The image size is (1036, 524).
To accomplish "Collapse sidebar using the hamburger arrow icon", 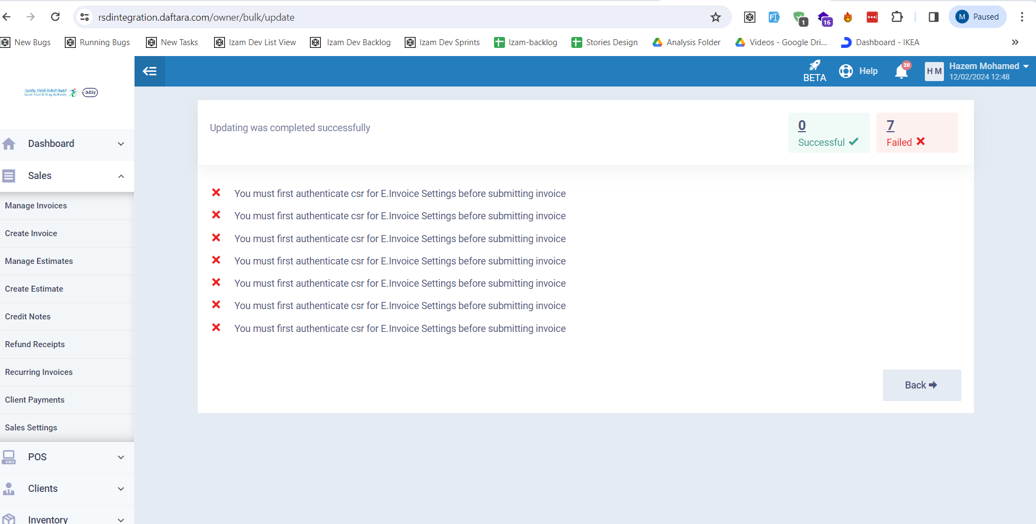I will pyautogui.click(x=149, y=71).
